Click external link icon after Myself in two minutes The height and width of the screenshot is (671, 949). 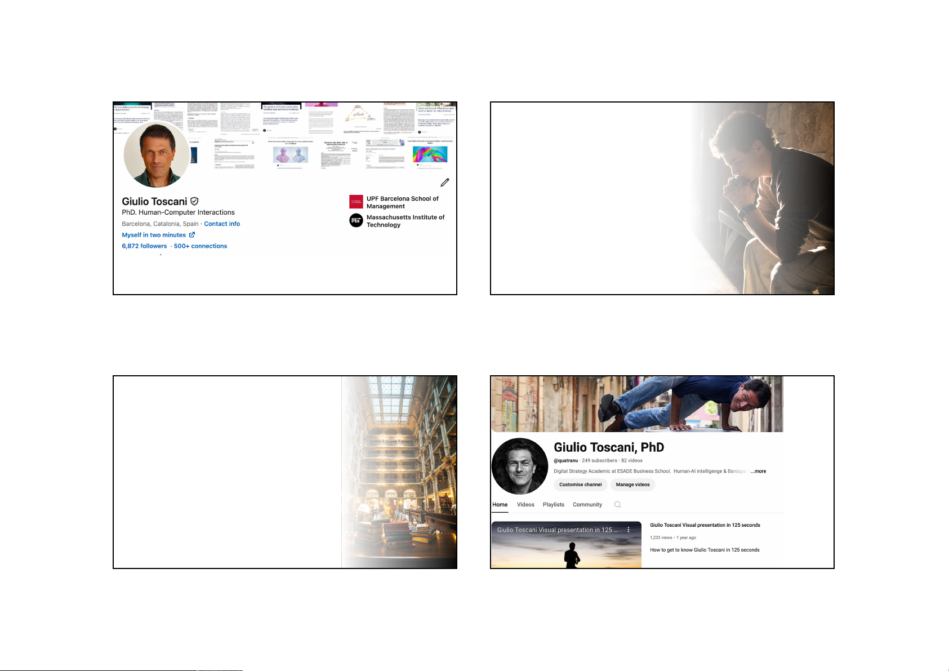(x=192, y=235)
